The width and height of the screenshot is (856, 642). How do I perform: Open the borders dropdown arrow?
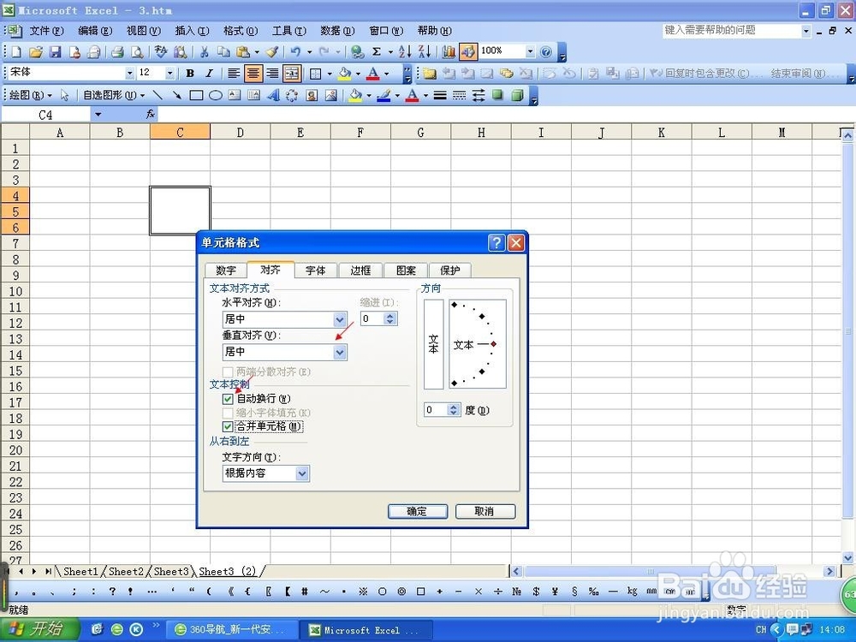[x=330, y=73]
